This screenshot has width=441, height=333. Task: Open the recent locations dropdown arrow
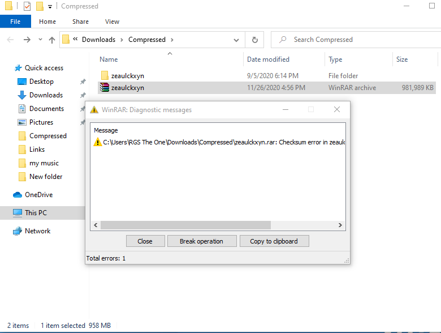point(40,40)
